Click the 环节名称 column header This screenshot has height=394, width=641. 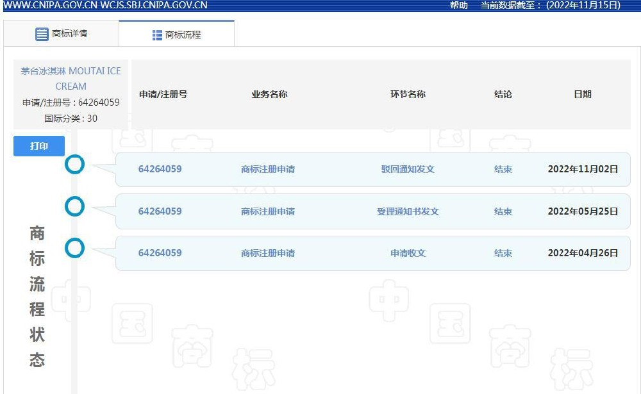(x=408, y=94)
